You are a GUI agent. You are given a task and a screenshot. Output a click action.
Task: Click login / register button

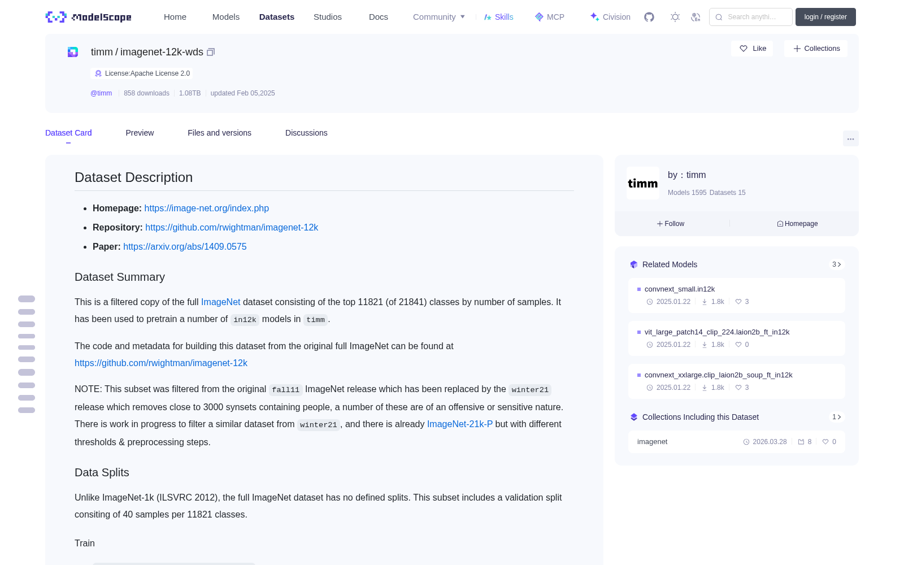coord(825,17)
